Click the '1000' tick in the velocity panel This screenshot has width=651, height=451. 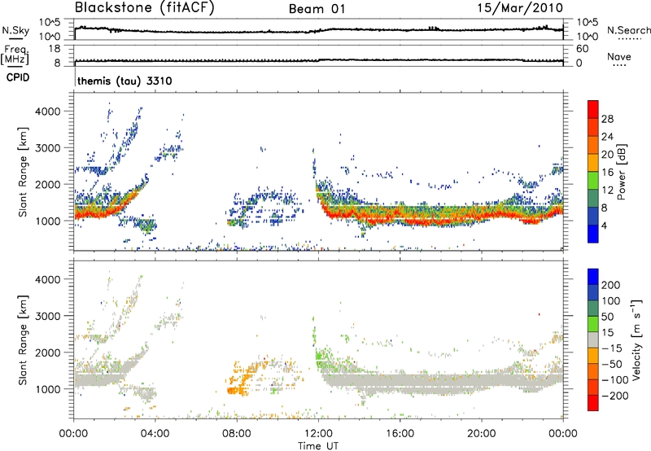click(x=48, y=389)
